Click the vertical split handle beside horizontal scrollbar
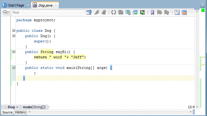The height and width of the screenshot is (116, 207). pos(194,112)
